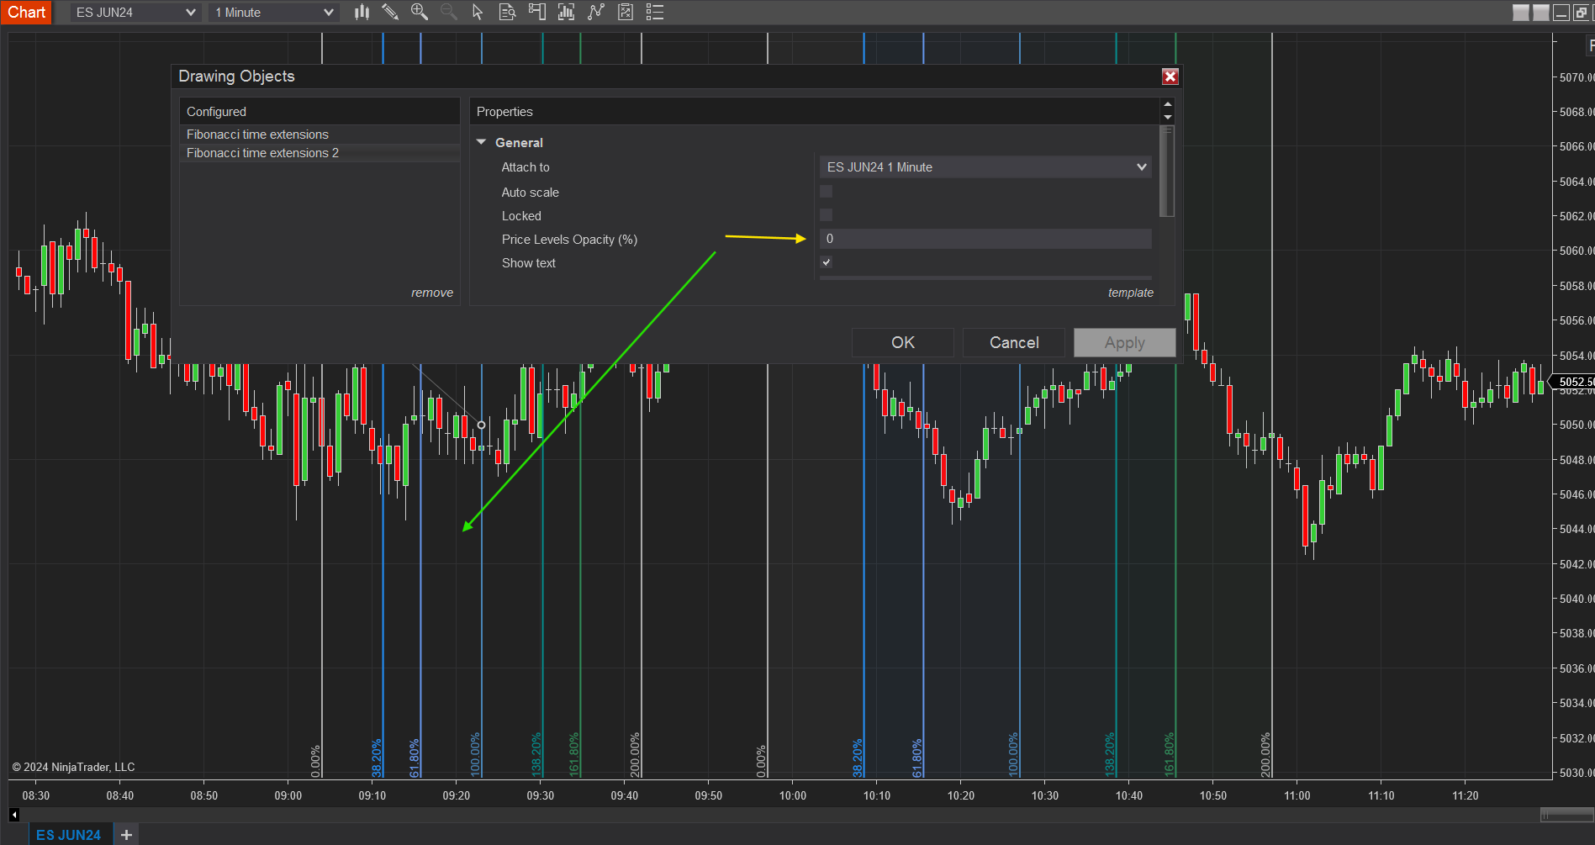Open the chart properties list icon
The width and height of the screenshot is (1595, 845).
coord(655,12)
